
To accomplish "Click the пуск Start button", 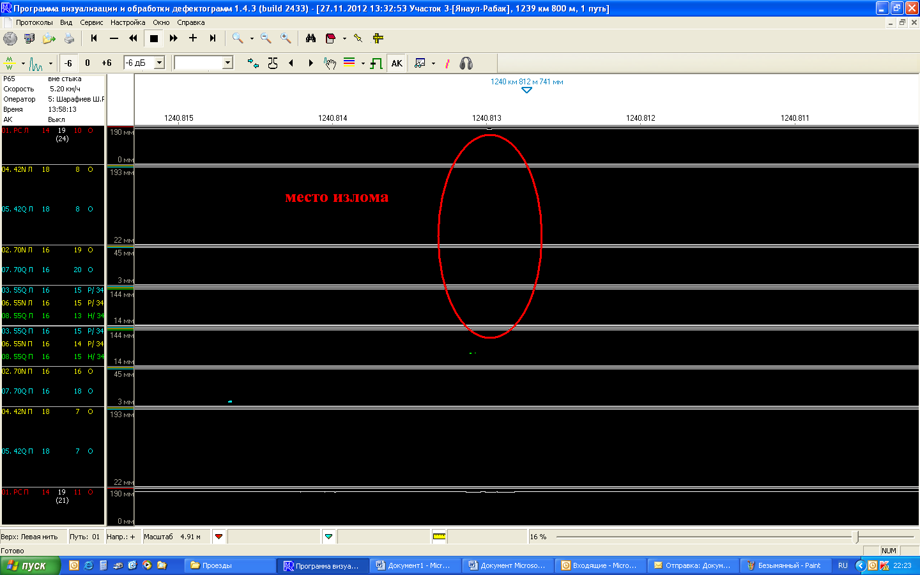I will [30, 565].
